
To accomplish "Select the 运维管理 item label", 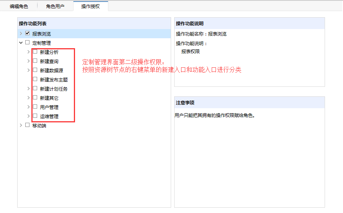I will click(x=49, y=116).
